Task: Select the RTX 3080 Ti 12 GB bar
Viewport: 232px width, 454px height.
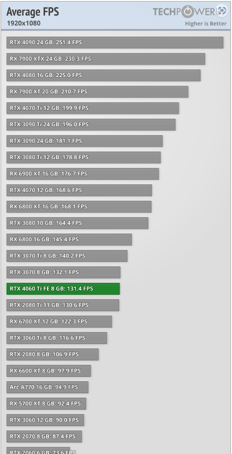Action: pos(84,157)
